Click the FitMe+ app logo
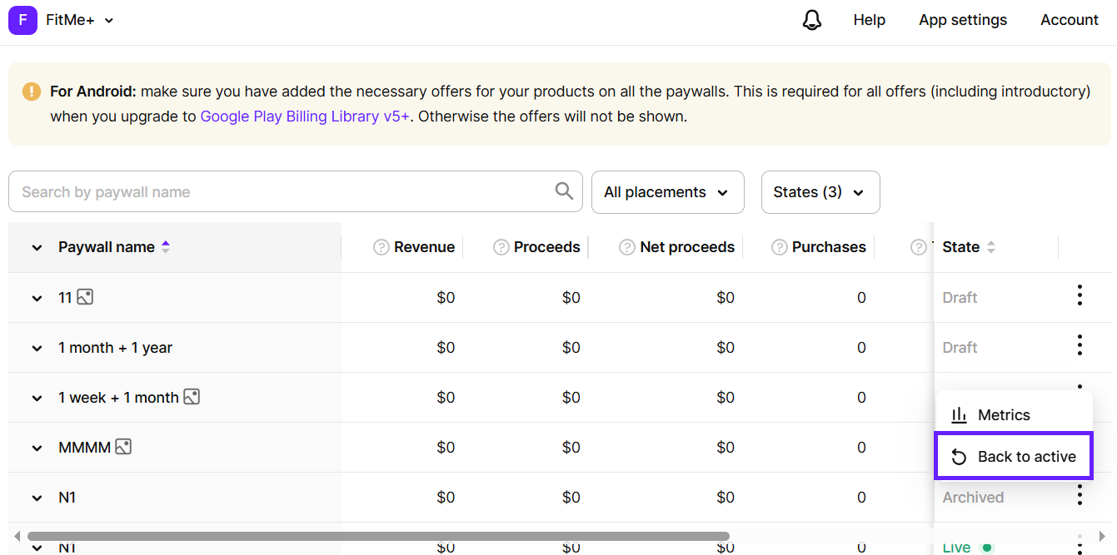The width and height of the screenshot is (1117, 555). (22, 19)
